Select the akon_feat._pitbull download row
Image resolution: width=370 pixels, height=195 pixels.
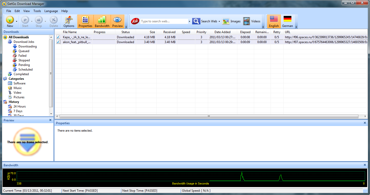(212, 42)
